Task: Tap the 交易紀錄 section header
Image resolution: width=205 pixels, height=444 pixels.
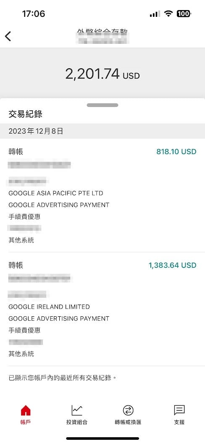Action: tap(25, 115)
